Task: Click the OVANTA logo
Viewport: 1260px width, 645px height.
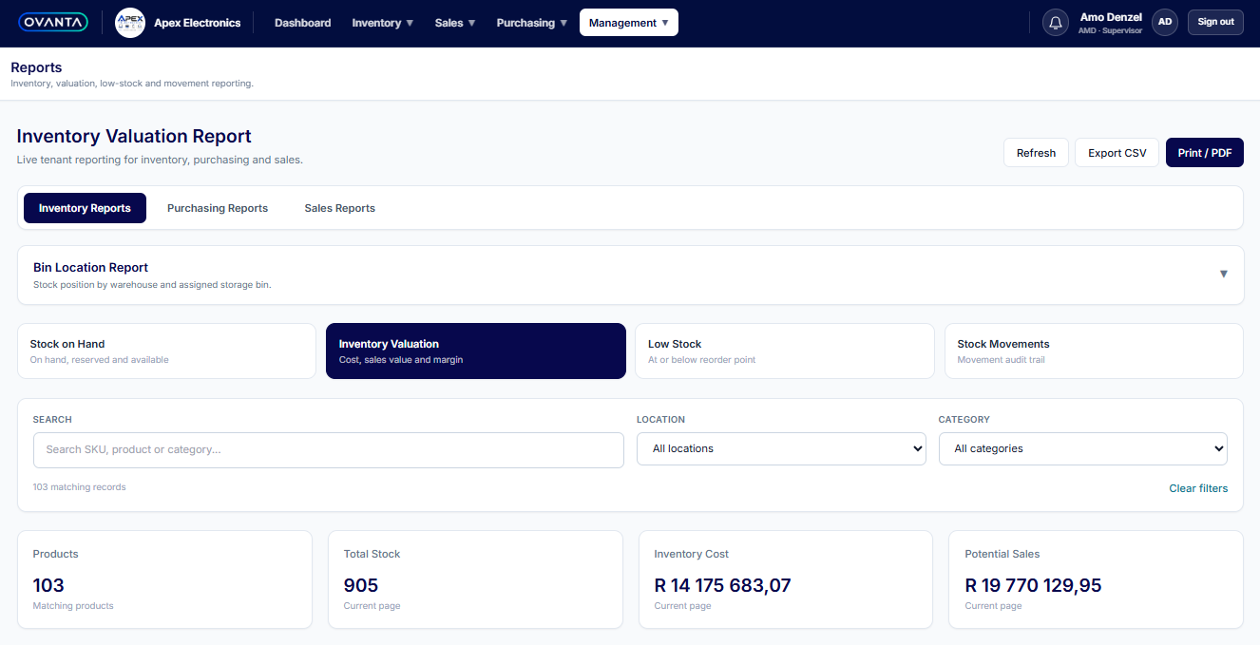Action: [53, 22]
